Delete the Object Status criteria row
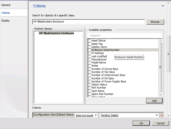Image resolution: width=171 pixels, height=129 pixels. (162, 115)
